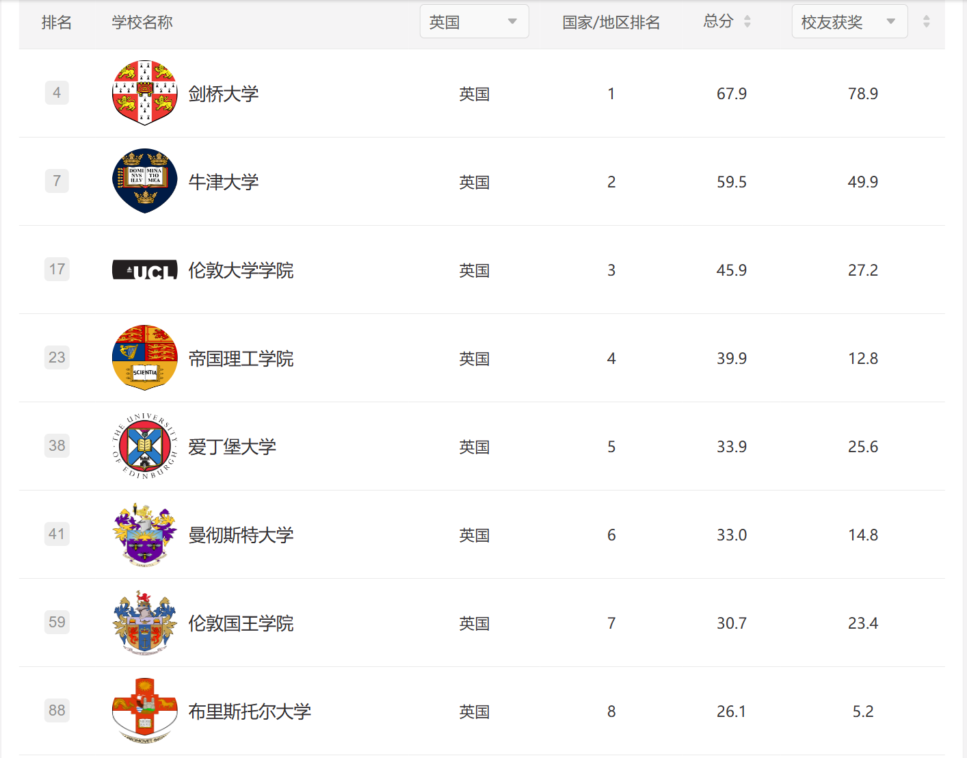Open the 牛津大学 link

coord(224,182)
